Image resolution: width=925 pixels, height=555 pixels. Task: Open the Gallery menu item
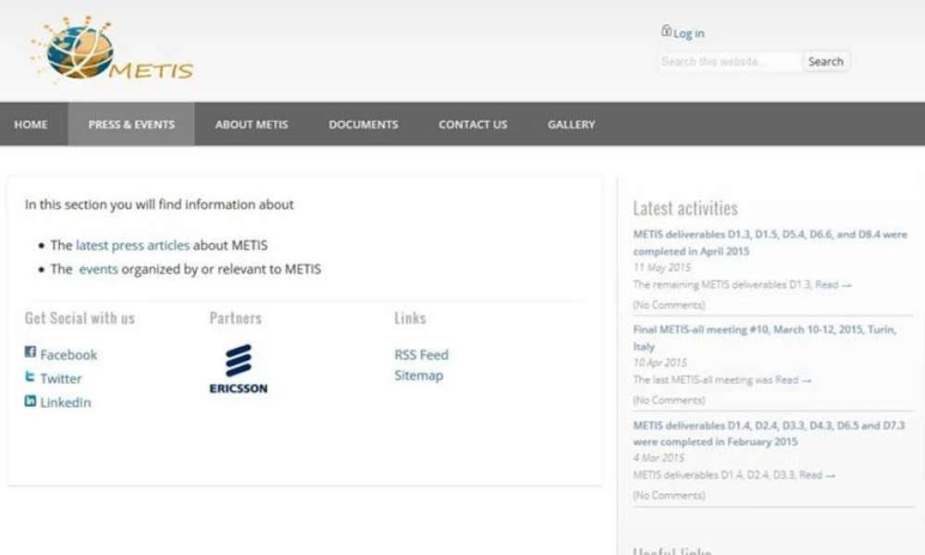pos(571,124)
